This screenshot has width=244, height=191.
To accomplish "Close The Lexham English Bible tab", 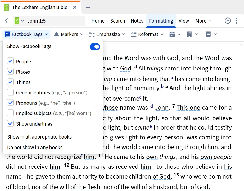I will 75,7.
